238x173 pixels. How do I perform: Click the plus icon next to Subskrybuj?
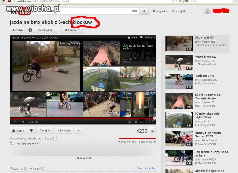click(30, 30)
